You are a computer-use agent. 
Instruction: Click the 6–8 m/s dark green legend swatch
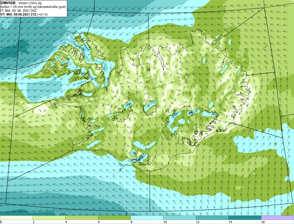[x=114, y=218]
